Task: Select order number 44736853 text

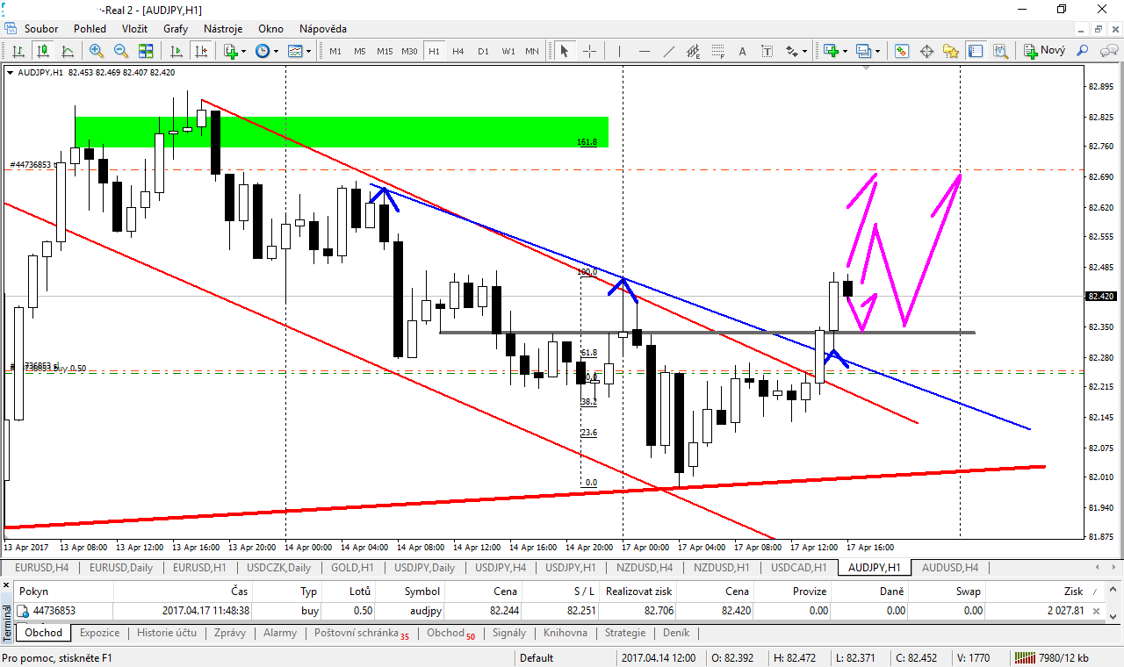Action: point(54,611)
